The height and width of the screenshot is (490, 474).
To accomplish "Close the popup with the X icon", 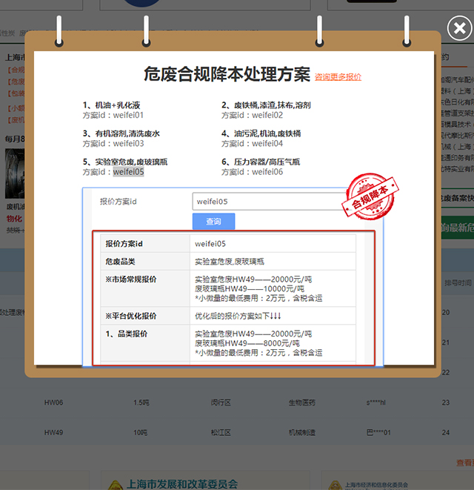I will click(x=458, y=30).
